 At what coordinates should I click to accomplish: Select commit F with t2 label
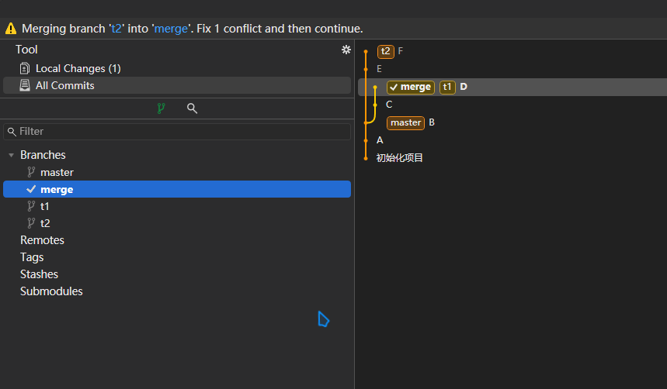click(400, 51)
